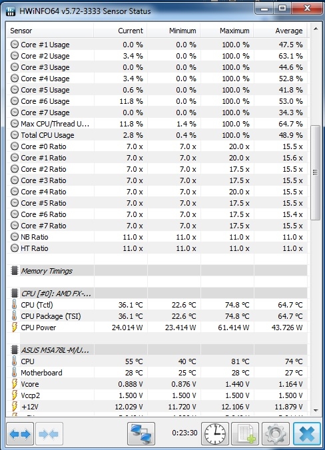Image resolution: width=325 pixels, height=450 pixels.
Task: Select the CPU Power lightning icon
Action: click(15, 328)
